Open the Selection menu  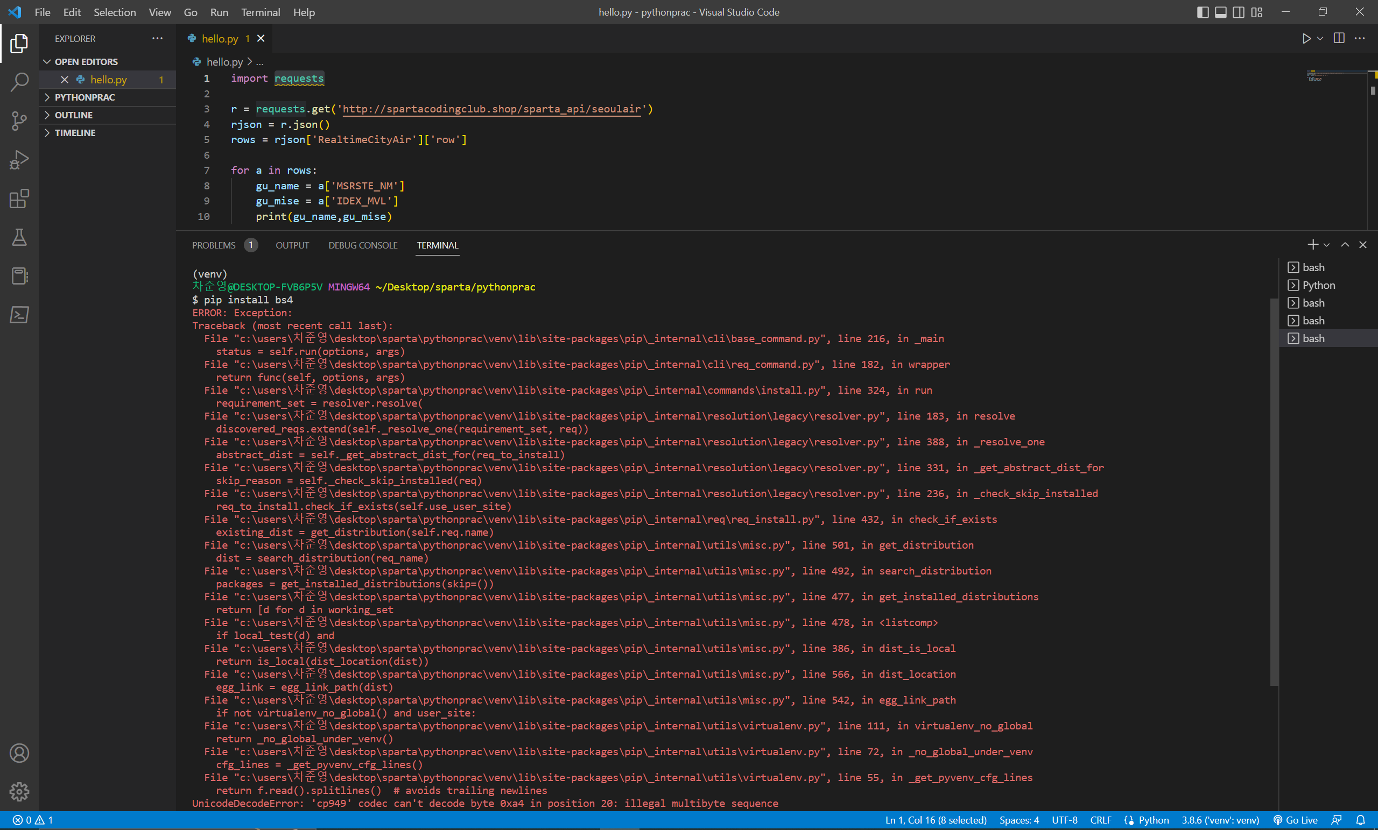click(x=115, y=12)
